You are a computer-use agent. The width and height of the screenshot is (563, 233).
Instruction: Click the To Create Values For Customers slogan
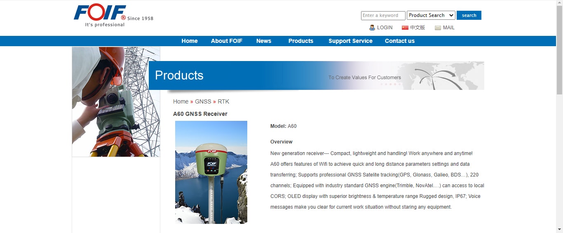365,78
